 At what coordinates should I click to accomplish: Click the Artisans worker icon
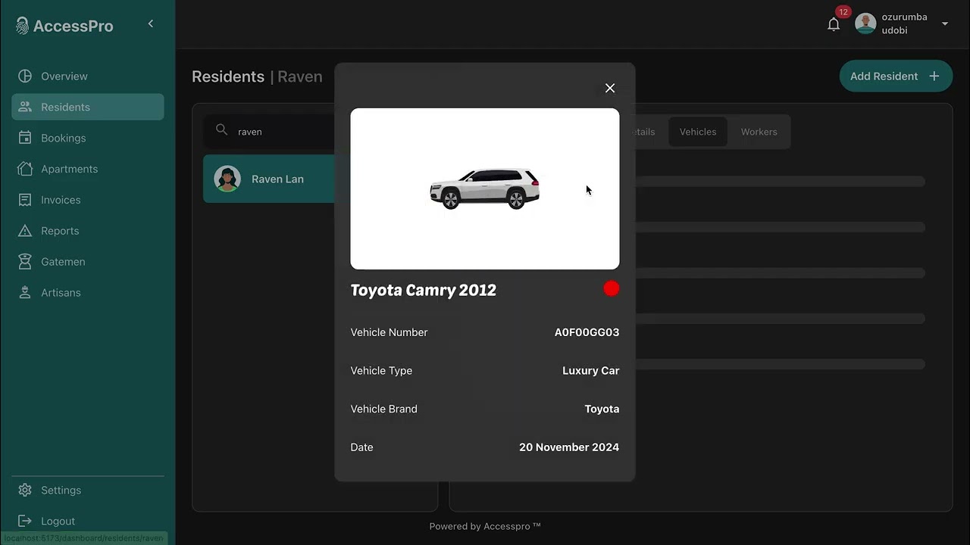coord(25,292)
